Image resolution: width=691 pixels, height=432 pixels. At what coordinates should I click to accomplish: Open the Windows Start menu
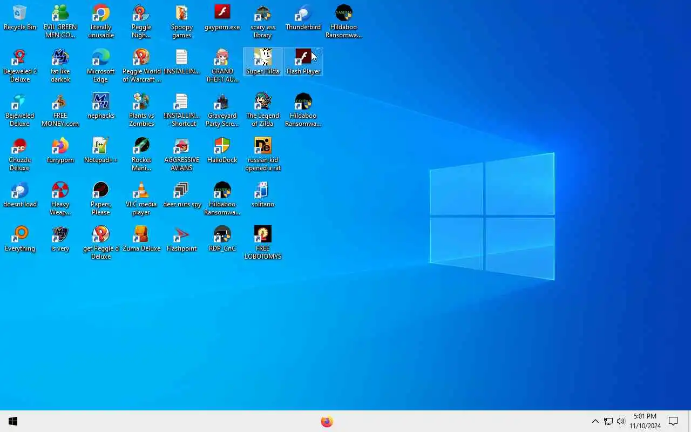13,421
